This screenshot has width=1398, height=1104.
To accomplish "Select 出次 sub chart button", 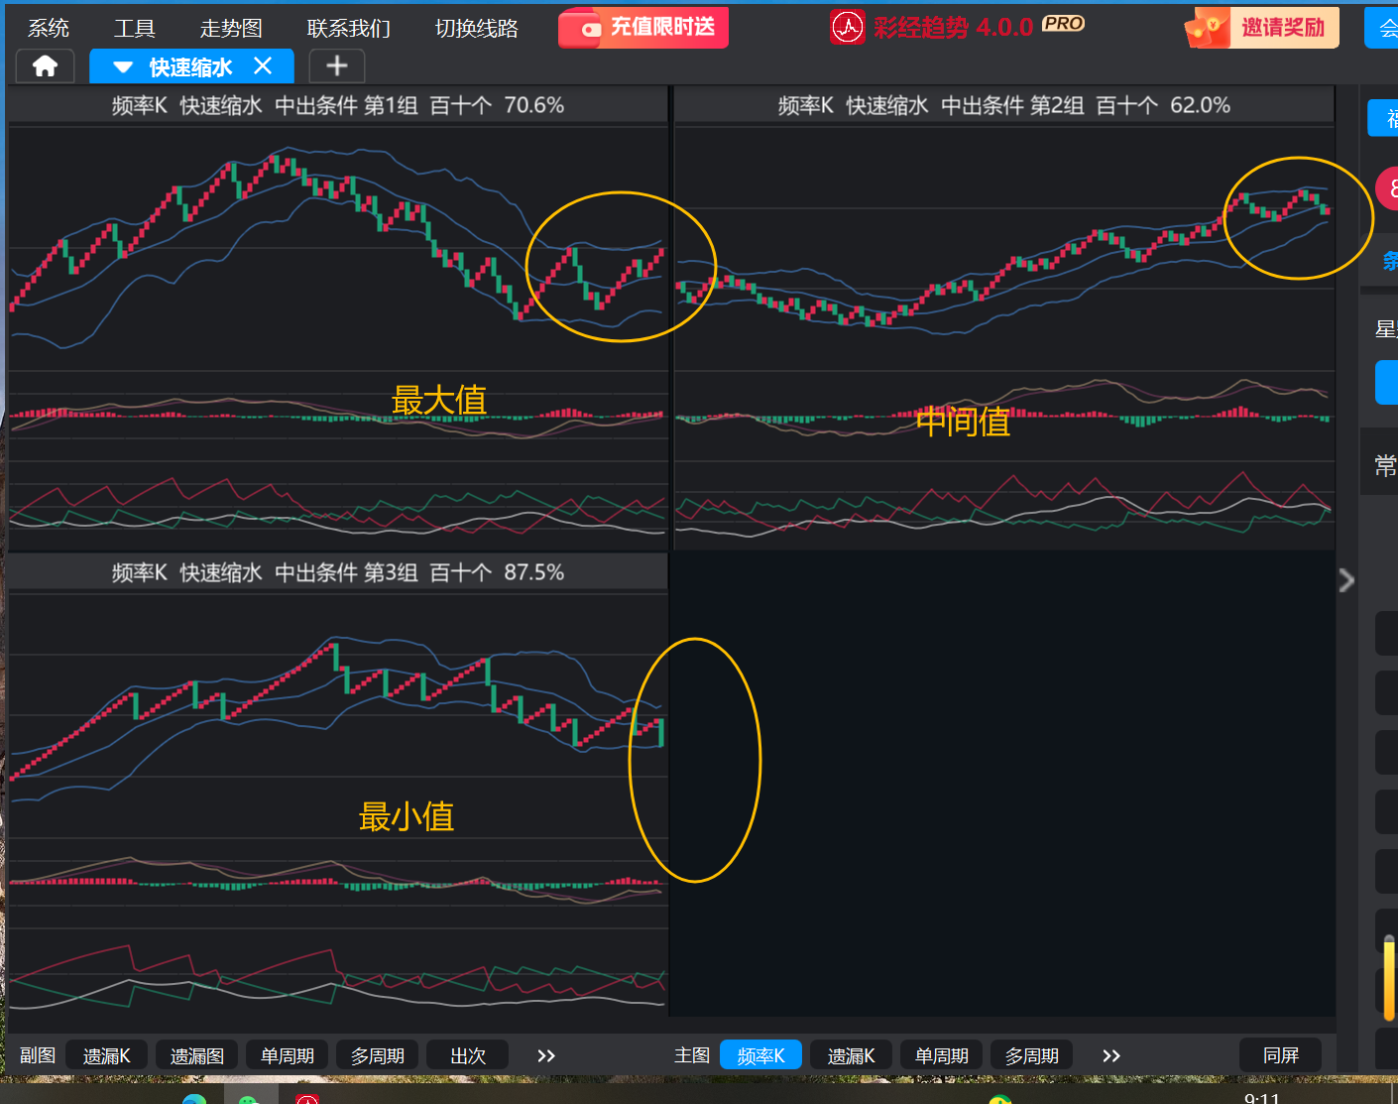I will [x=467, y=1055].
